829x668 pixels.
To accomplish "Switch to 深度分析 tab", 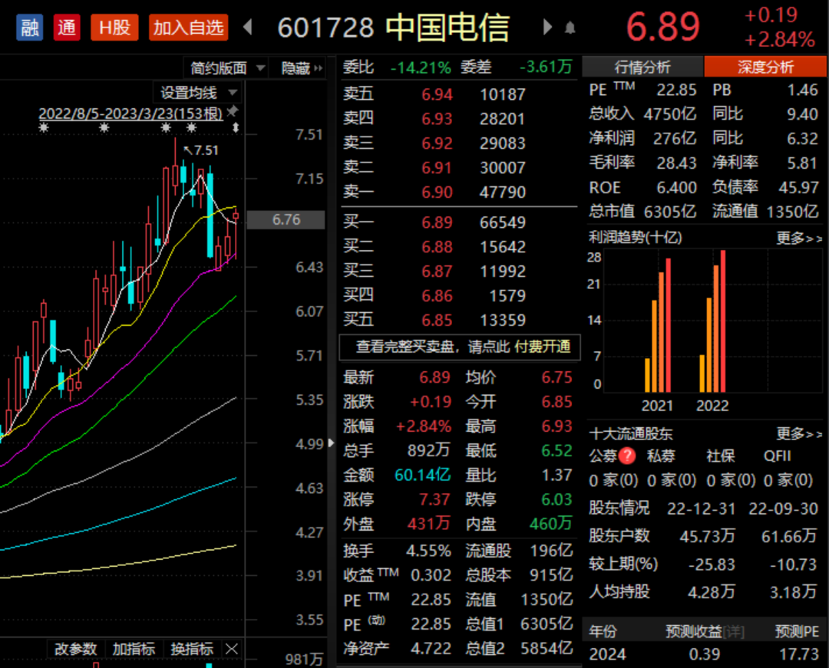I will [765, 67].
